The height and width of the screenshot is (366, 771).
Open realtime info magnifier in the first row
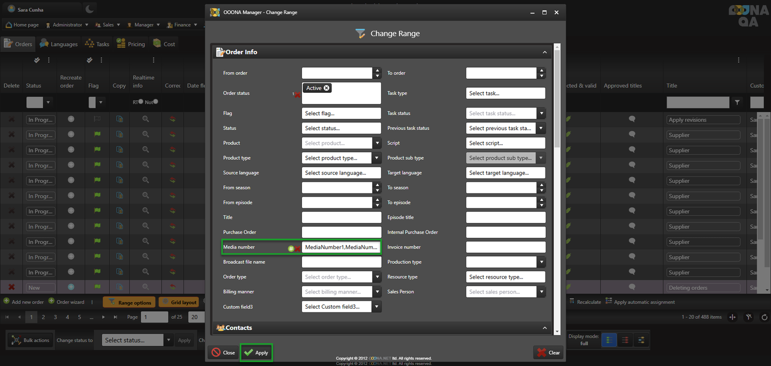tap(145, 119)
